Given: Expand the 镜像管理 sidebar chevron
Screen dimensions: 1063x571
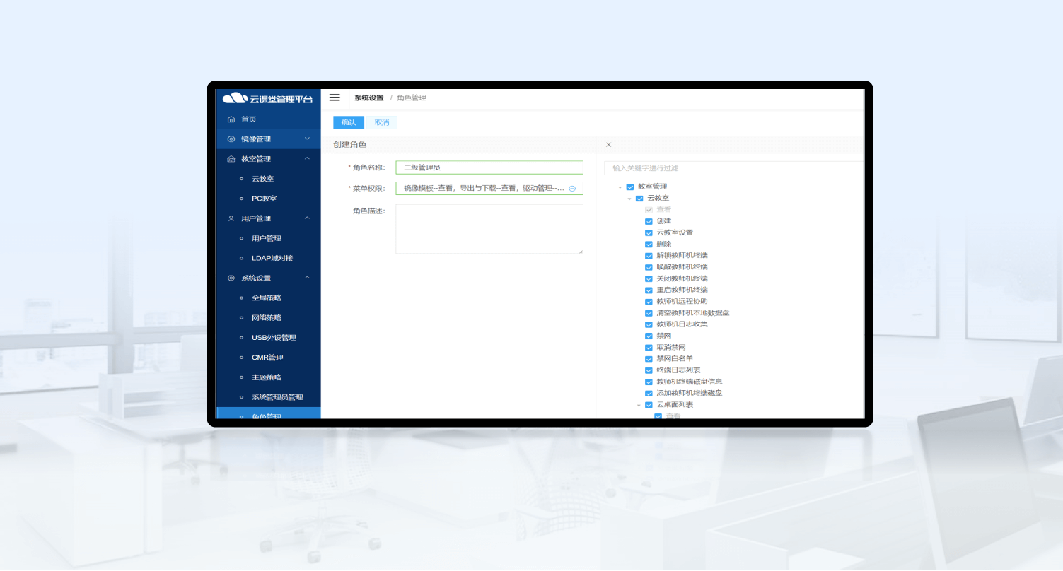Looking at the screenshot, I should click(307, 139).
